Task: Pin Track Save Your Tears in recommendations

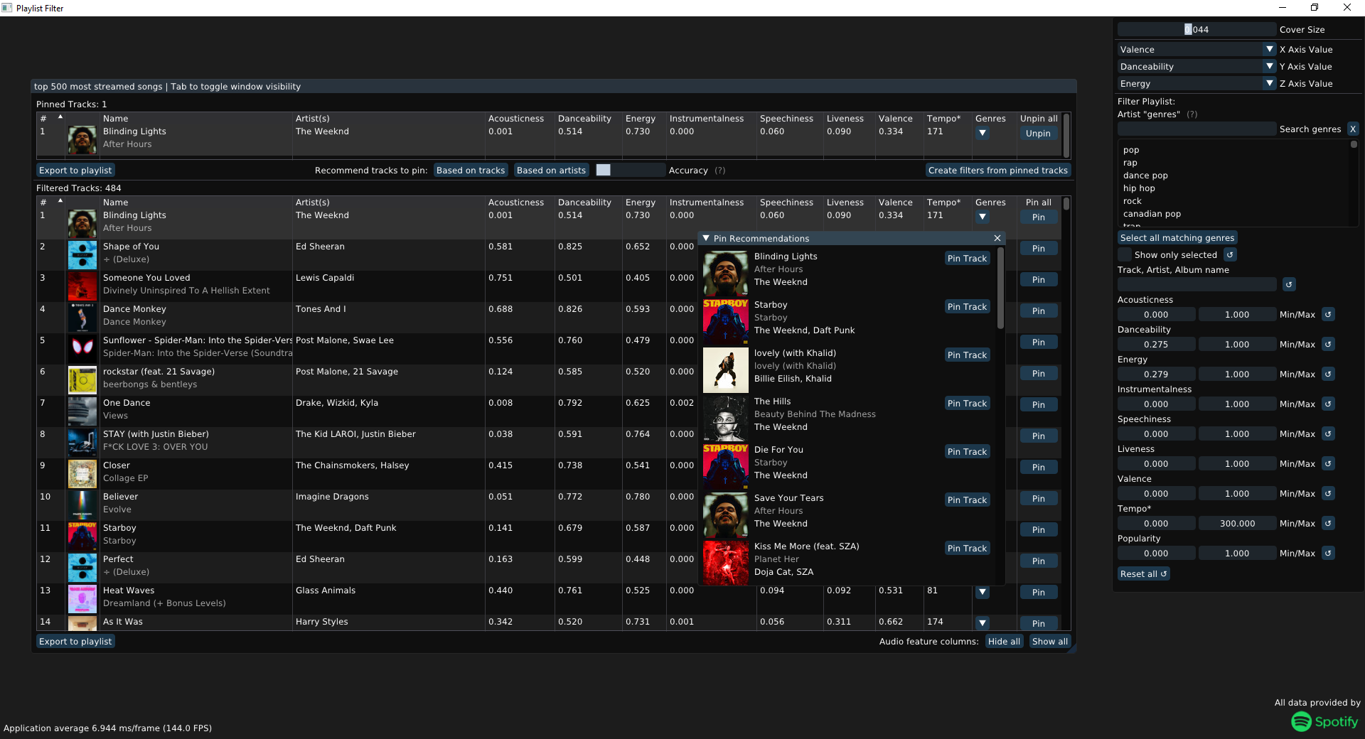Action: [x=967, y=500]
